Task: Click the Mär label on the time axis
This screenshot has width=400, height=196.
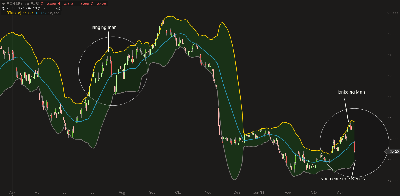Action: tap(314, 193)
